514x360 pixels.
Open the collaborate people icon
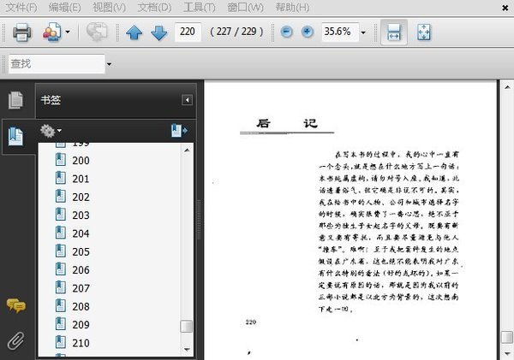(52, 32)
